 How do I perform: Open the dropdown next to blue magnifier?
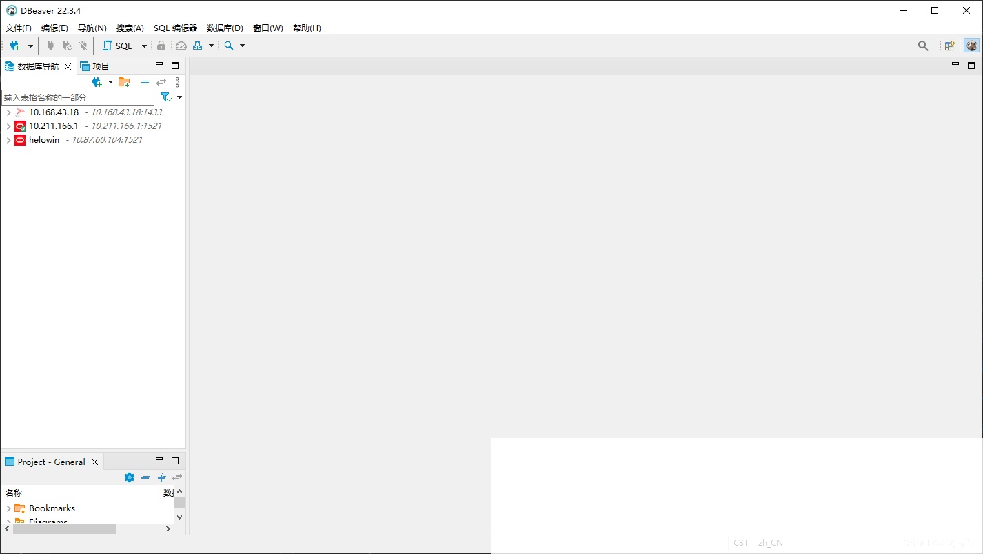[242, 46]
